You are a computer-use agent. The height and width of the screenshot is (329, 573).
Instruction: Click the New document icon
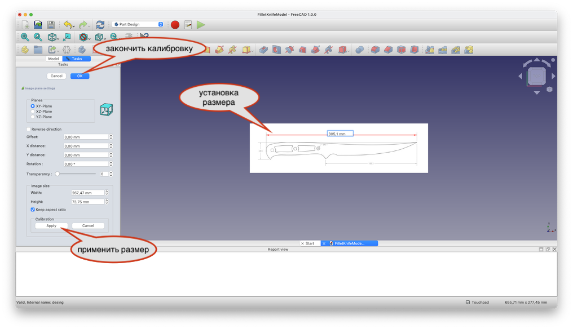[25, 25]
